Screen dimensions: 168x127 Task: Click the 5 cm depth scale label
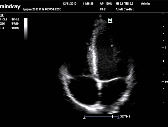pyautogui.click(x=166, y=48)
